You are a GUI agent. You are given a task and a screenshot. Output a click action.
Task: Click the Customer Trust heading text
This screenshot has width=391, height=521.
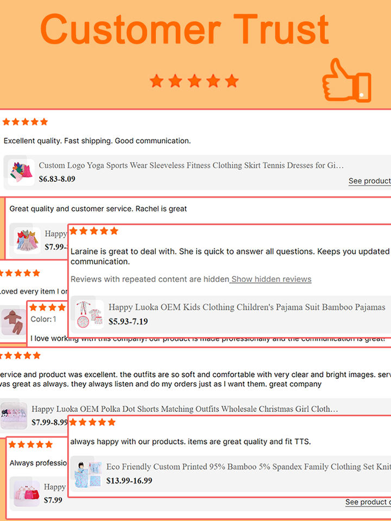pyautogui.click(x=185, y=29)
